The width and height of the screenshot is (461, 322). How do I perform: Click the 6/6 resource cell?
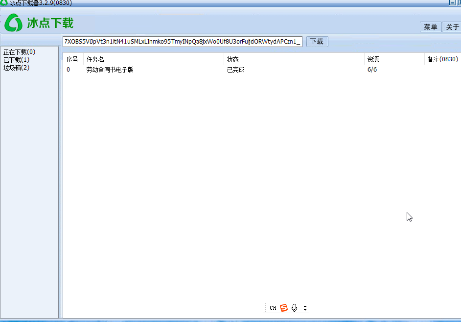(x=372, y=70)
